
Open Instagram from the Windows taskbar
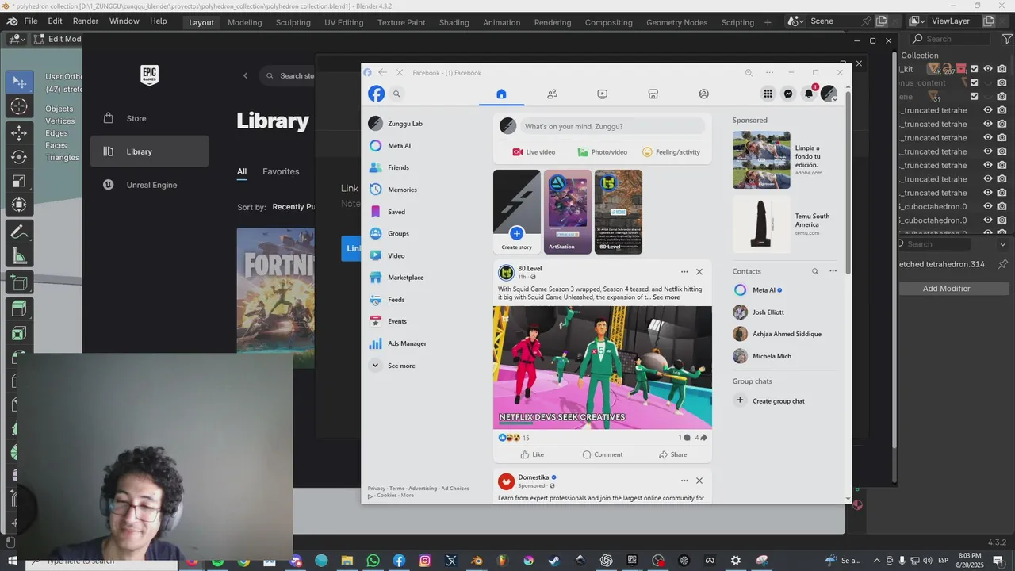coord(425,561)
